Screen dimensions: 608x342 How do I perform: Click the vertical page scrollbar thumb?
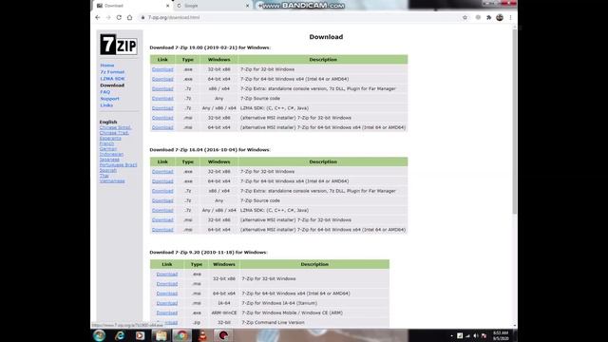[x=515, y=121]
